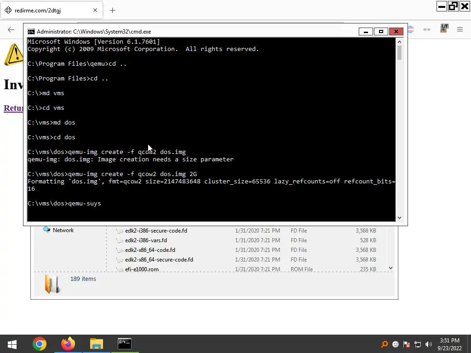Select file edk2-x86_64-secure-code.fd
This screenshot has width=471, height=353.
pos(159,260)
